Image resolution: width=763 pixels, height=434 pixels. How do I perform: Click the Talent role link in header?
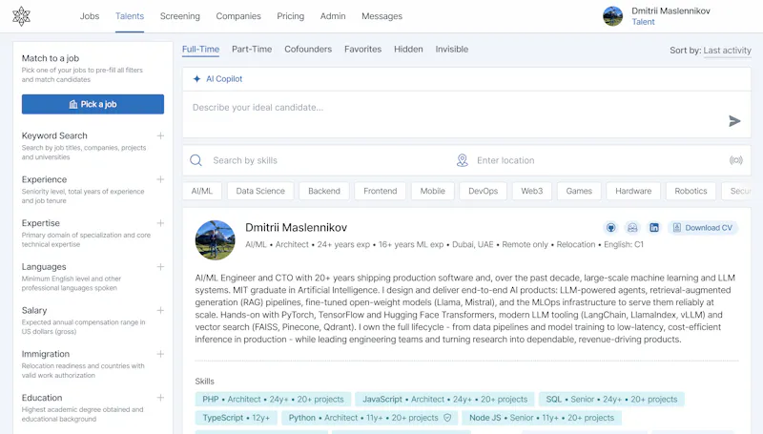(643, 22)
